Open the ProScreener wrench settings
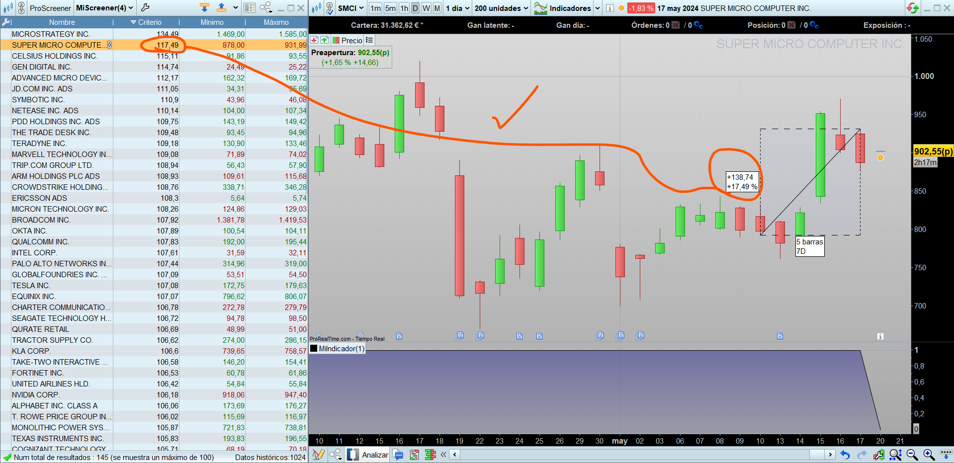954x463 pixels. 145,8
